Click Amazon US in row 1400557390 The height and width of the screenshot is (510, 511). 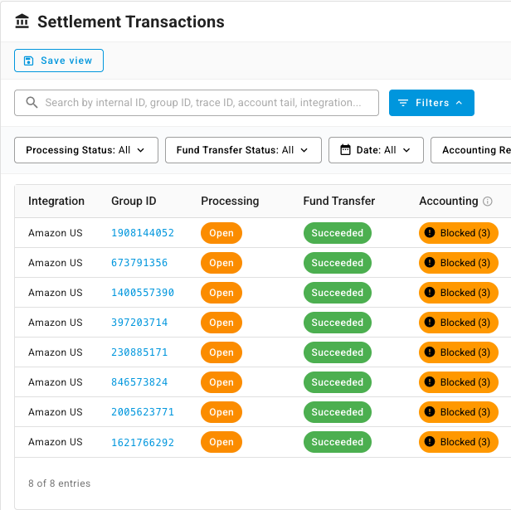pos(56,293)
